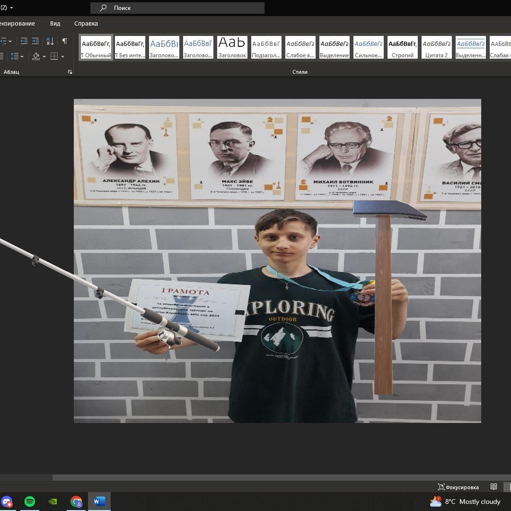Expand the multilevel list dropdown arrow
Image resolution: width=511 pixels, height=511 pixels.
pos(10,41)
